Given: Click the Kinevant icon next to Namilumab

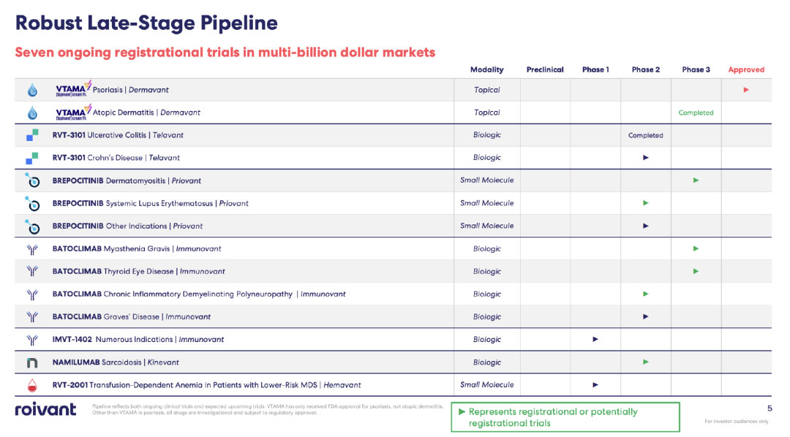Looking at the screenshot, I should tap(32, 362).
